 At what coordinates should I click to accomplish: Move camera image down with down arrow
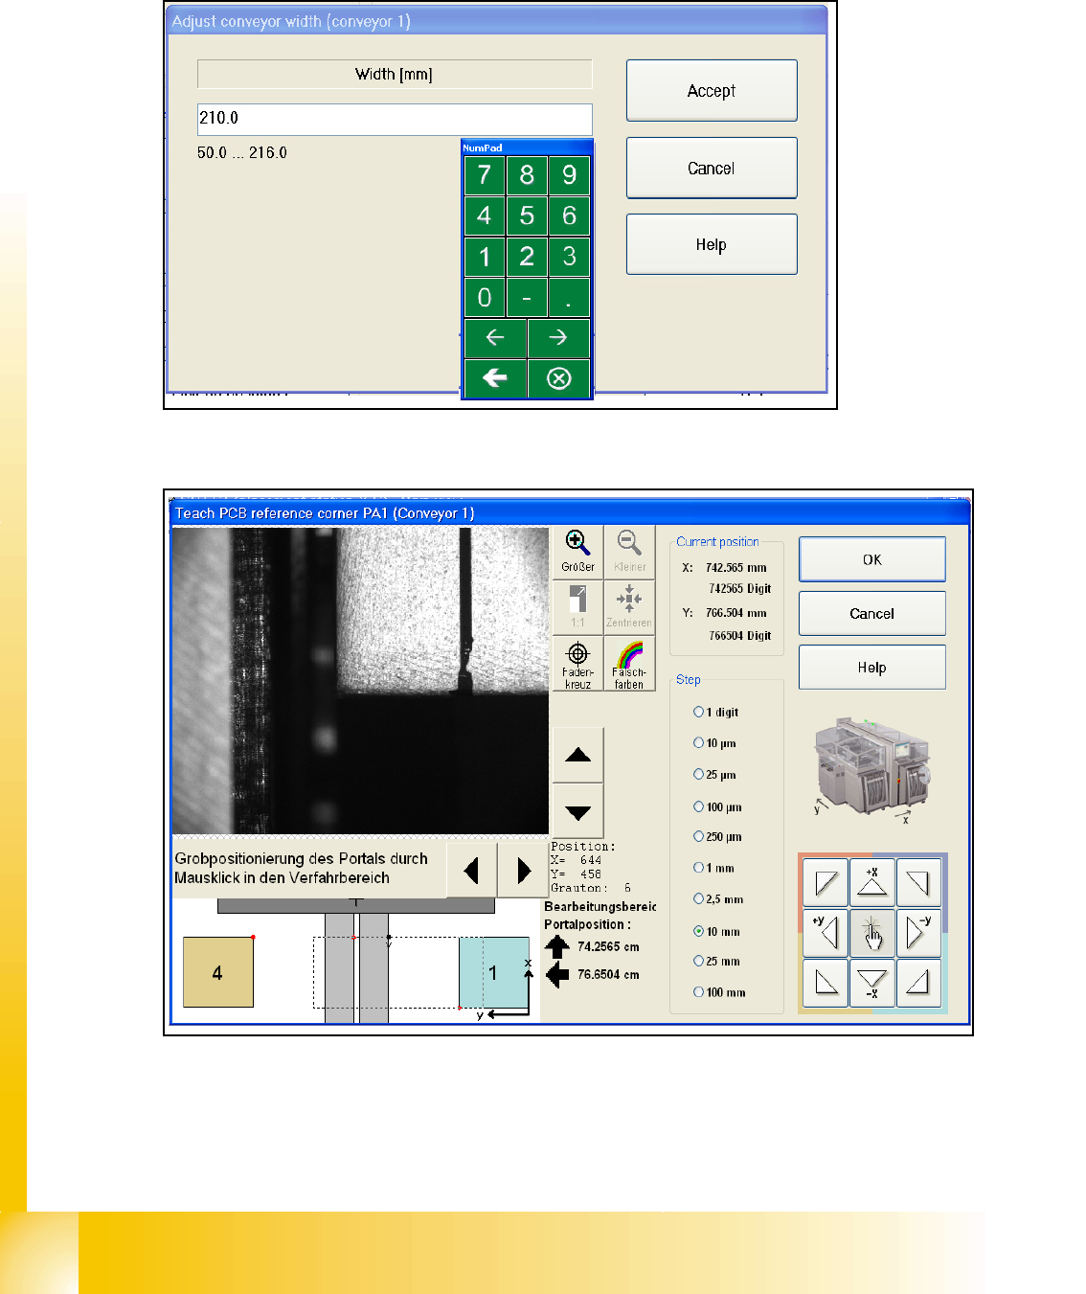coord(578,812)
